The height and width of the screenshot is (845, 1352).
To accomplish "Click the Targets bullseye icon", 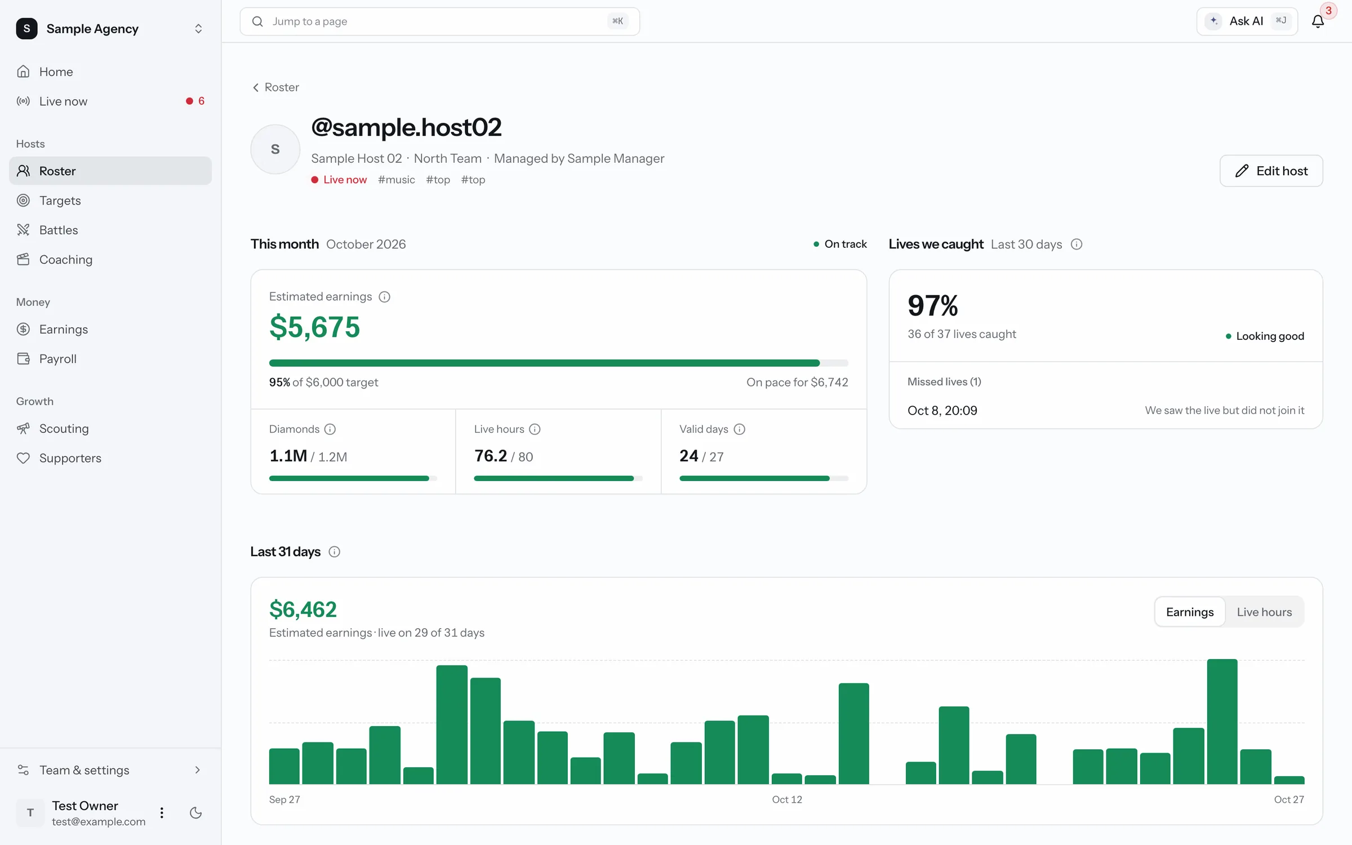I will (x=23, y=201).
